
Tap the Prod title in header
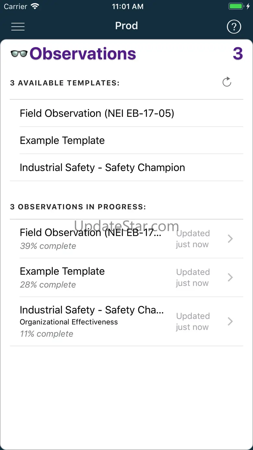[x=126, y=26]
